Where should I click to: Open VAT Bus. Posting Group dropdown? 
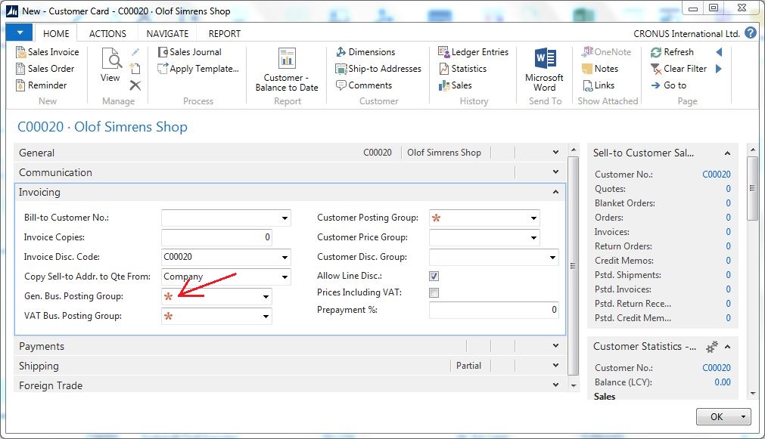click(x=266, y=316)
